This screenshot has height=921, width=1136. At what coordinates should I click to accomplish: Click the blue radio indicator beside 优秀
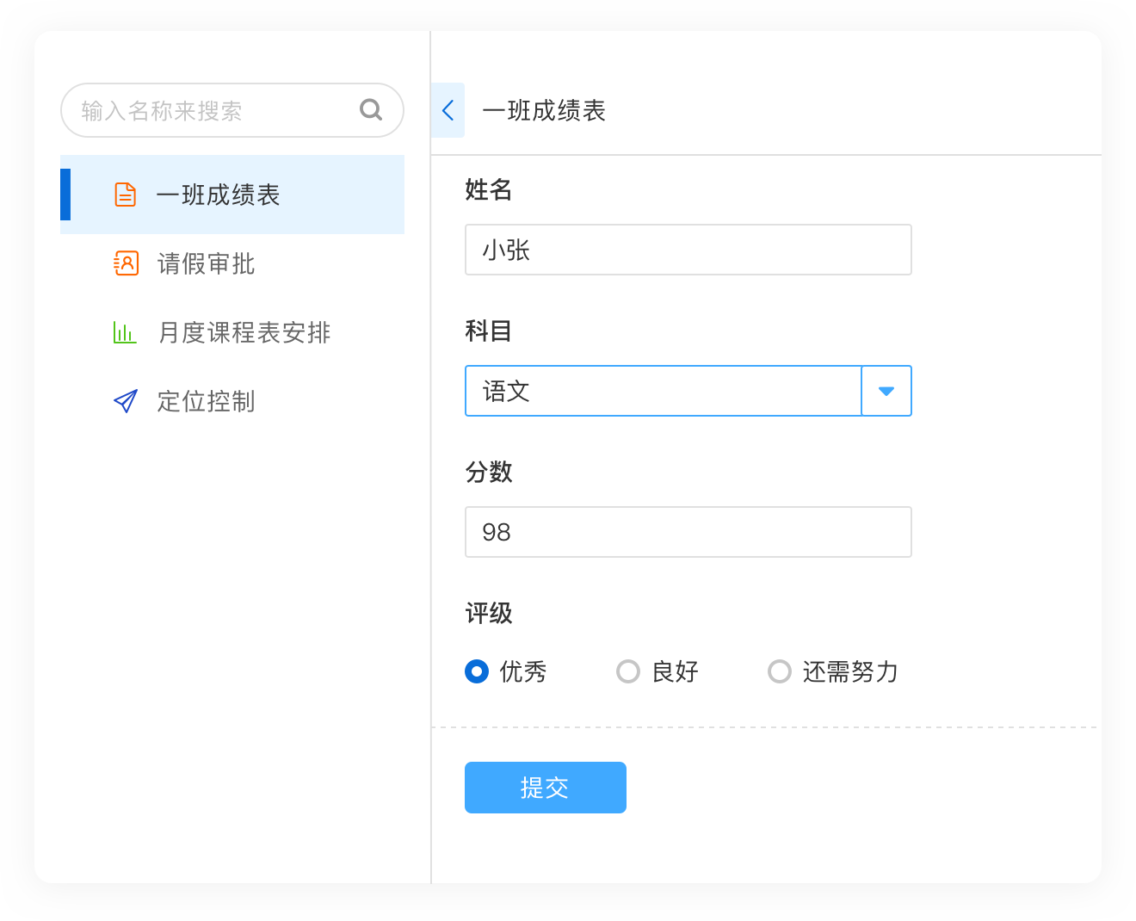477,671
